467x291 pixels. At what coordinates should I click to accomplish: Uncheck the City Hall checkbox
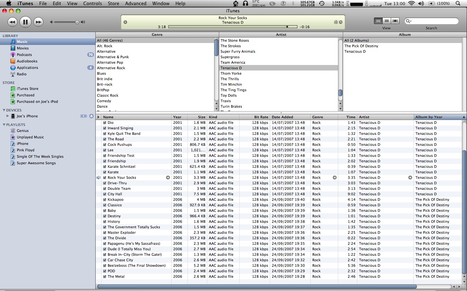point(105,194)
